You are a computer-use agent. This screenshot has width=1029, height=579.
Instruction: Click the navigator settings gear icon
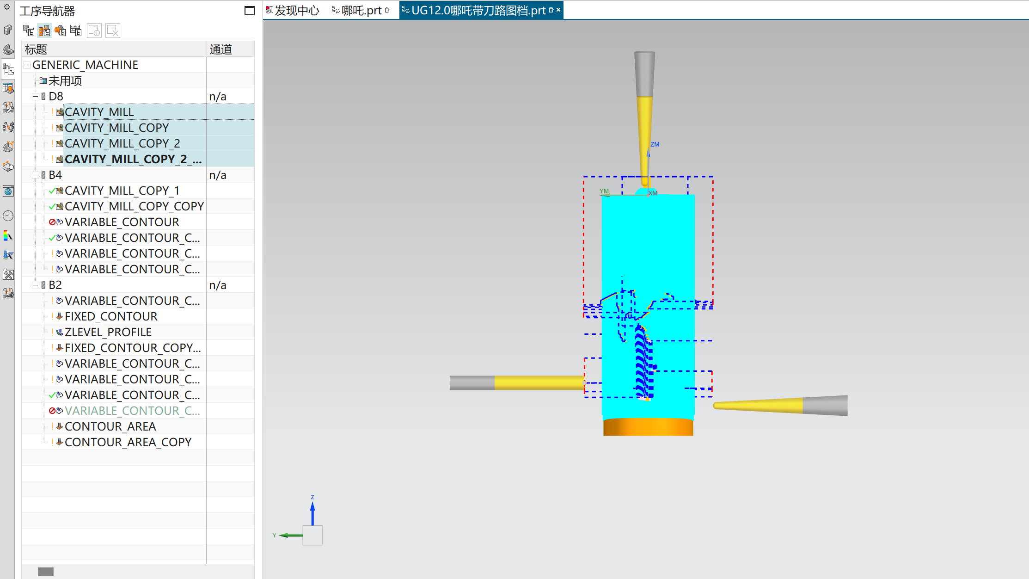click(7, 7)
